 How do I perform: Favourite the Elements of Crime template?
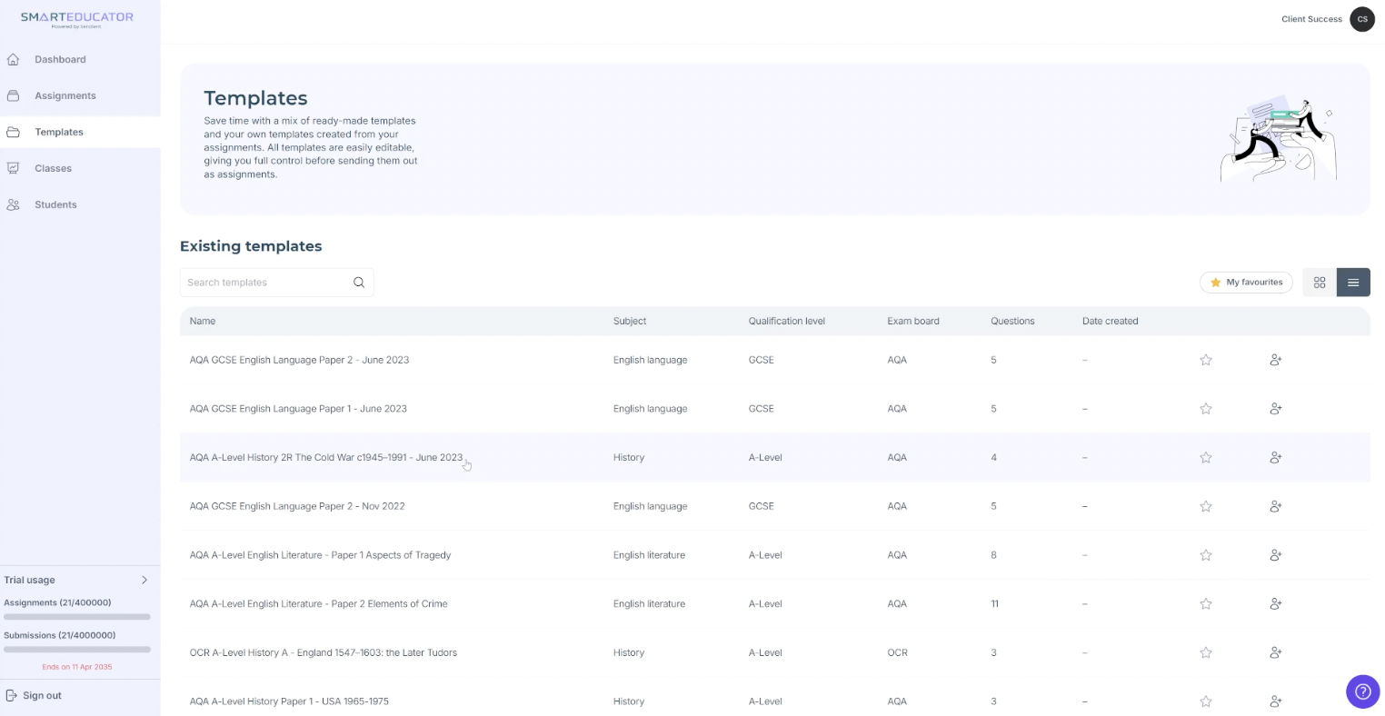(1206, 604)
